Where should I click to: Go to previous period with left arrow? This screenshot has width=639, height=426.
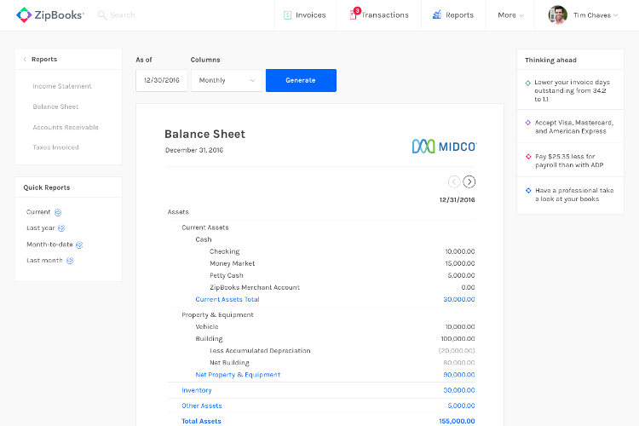point(454,181)
